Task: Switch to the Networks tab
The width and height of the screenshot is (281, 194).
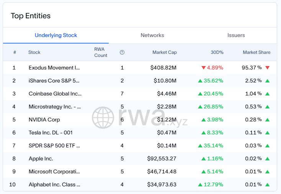Action: coord(152,35)
